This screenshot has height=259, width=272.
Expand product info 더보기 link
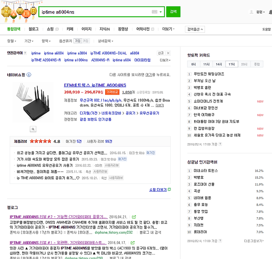coord(160,105)
